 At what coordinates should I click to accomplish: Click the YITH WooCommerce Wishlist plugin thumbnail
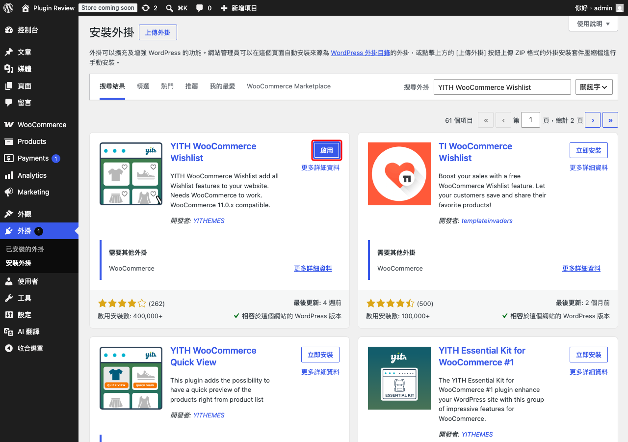pyautogui.click(x=131, y=174)
